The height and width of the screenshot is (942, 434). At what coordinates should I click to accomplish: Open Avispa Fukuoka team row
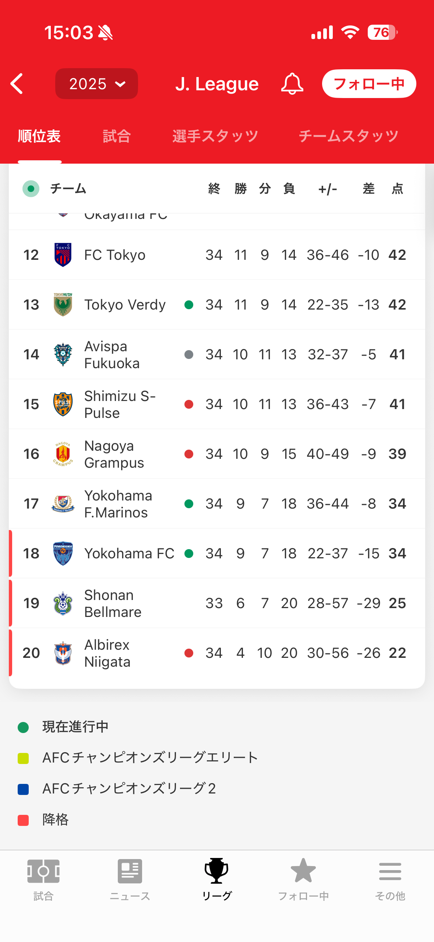point(112,355)
